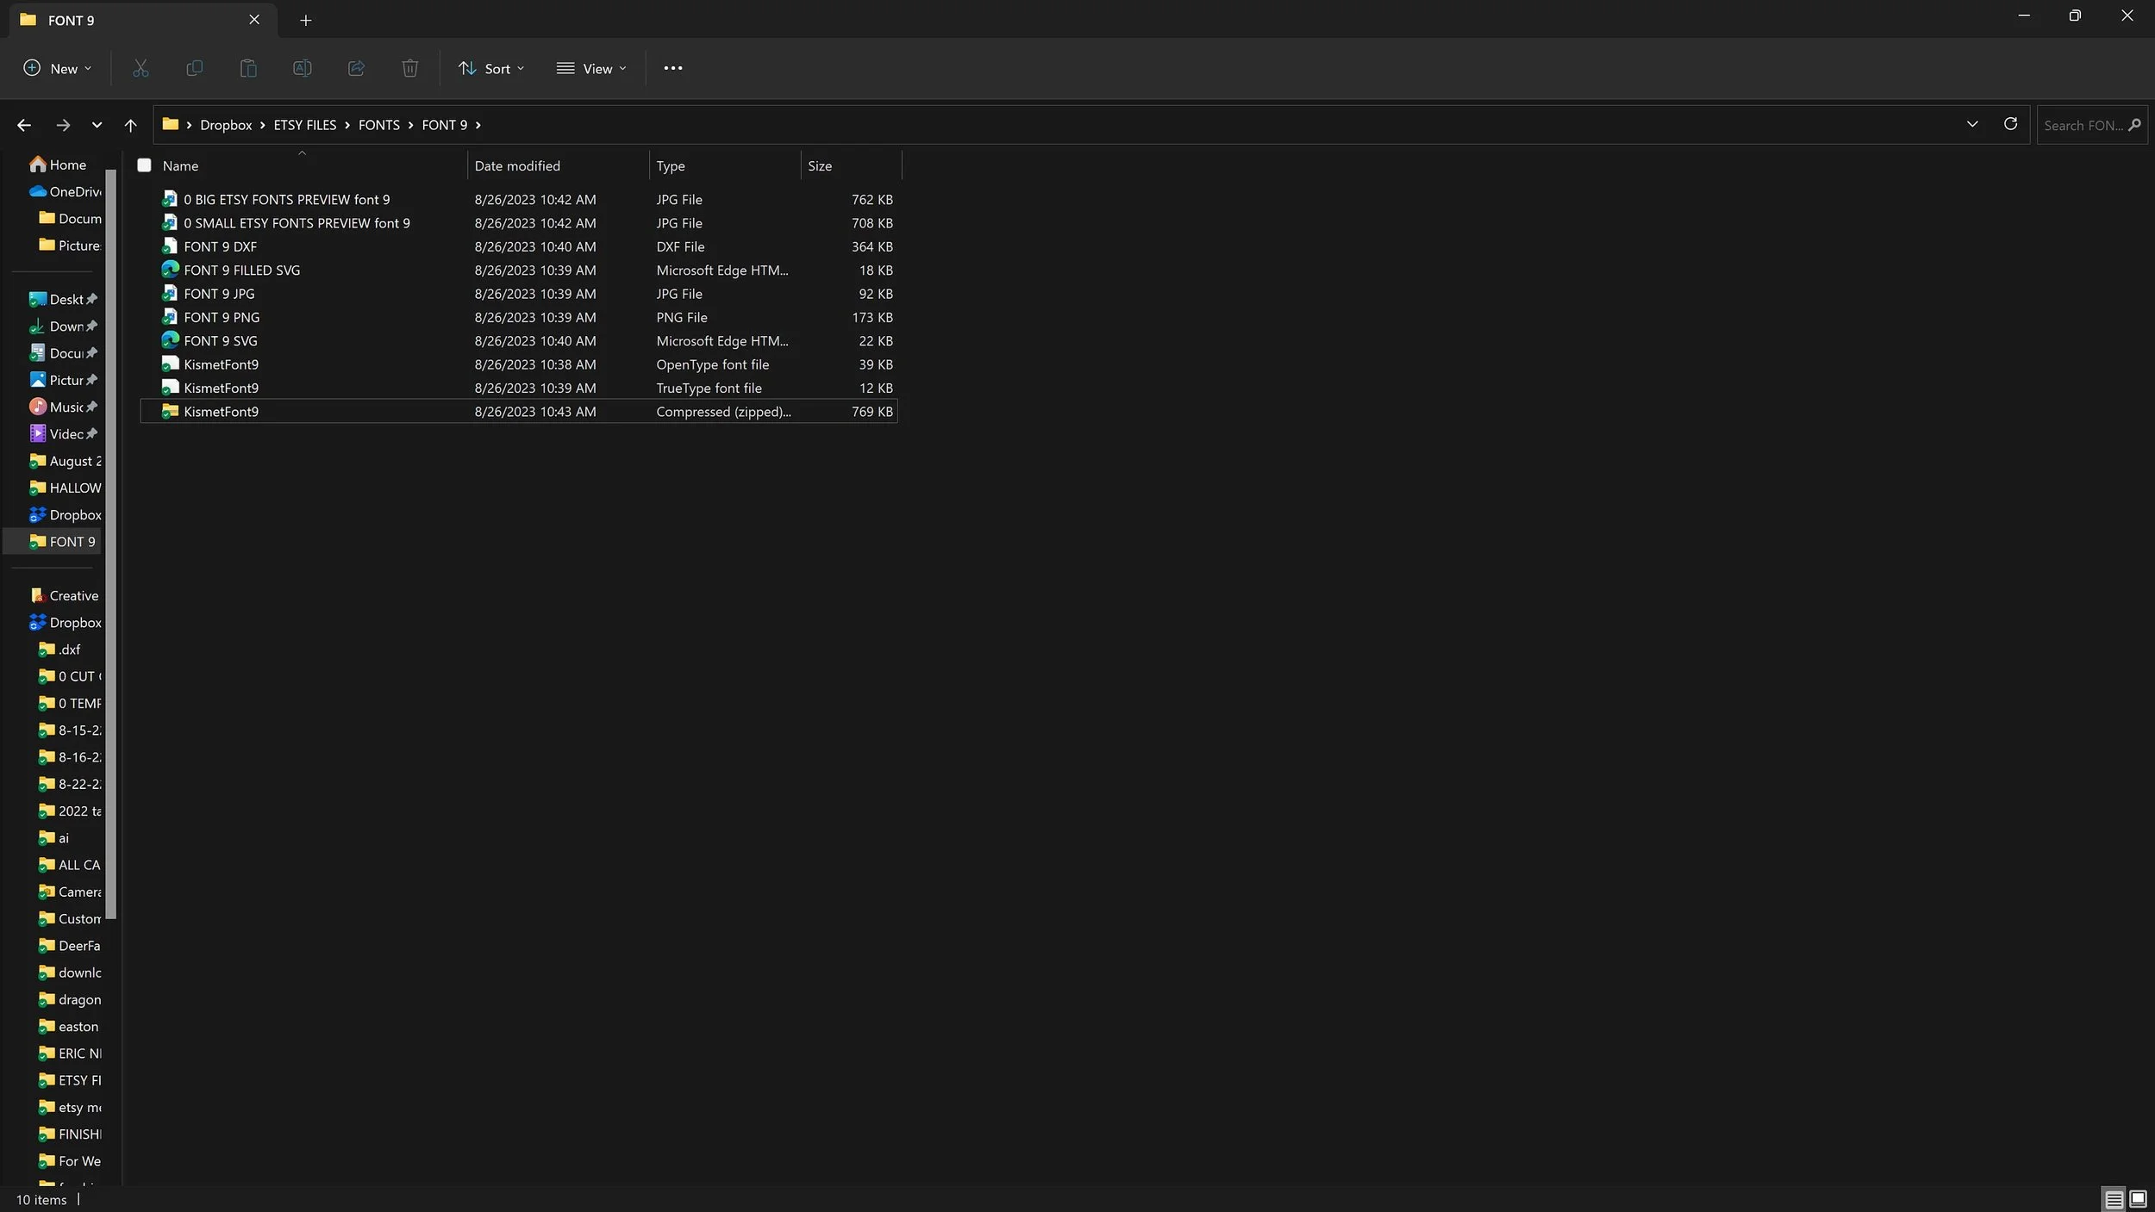Click the Creative Cloud Files sidebar icon
This screenshot has height=1212, width=2155.
(x=37, y=595)
